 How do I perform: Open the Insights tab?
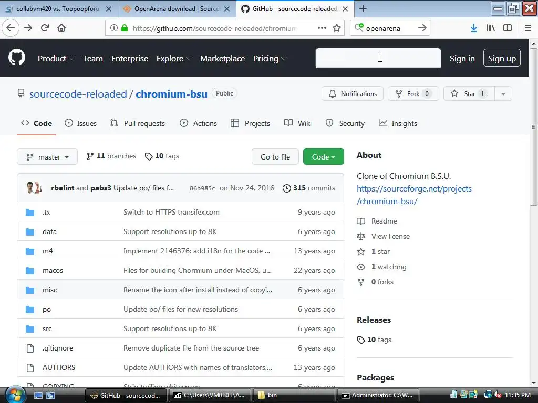point(398,123)
